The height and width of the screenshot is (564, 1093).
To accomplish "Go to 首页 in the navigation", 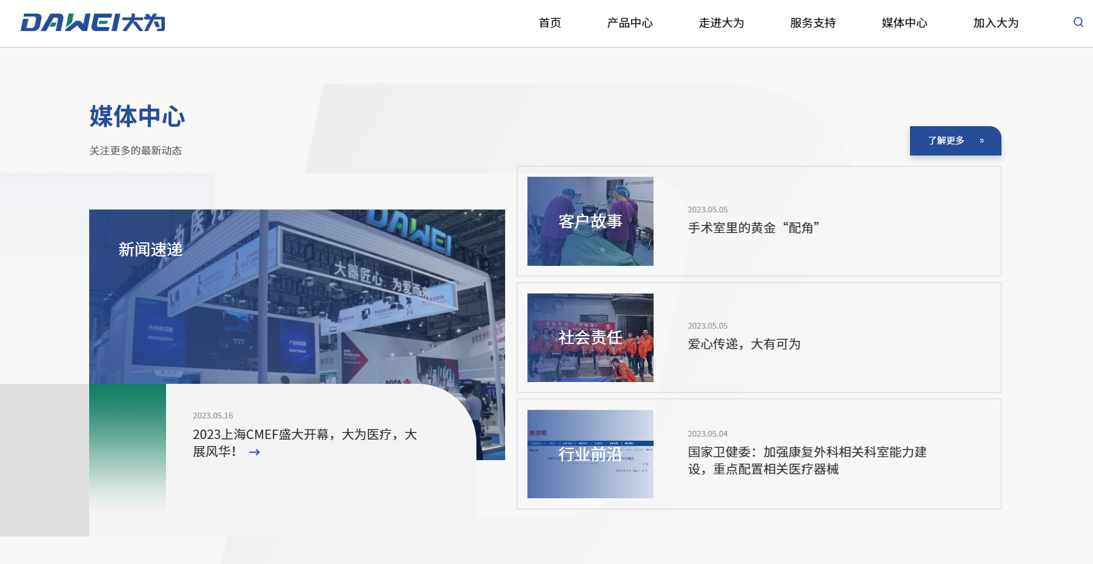I will 550,23.
